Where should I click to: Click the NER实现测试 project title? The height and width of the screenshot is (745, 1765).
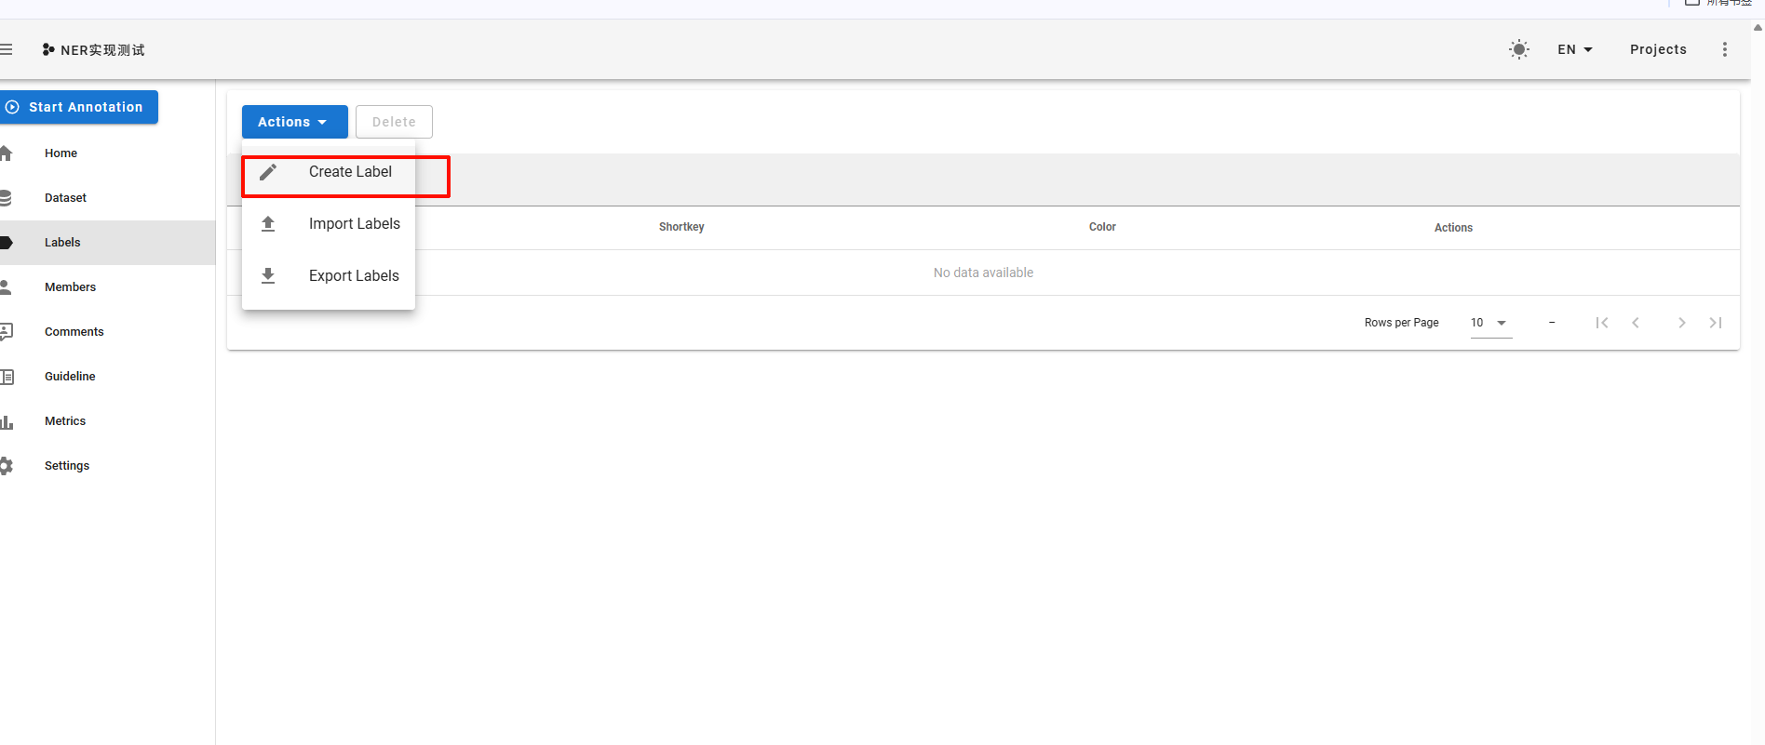click(x=102, y=50)
